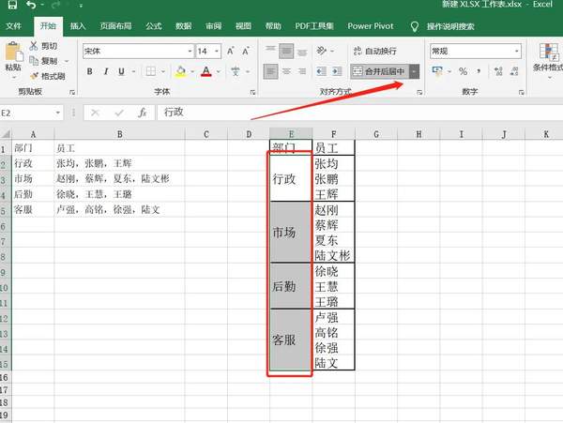This screenshot has height=423, width=563.
Task: Click the 条件格式 conditional formatting button
Action: (546, 58)
